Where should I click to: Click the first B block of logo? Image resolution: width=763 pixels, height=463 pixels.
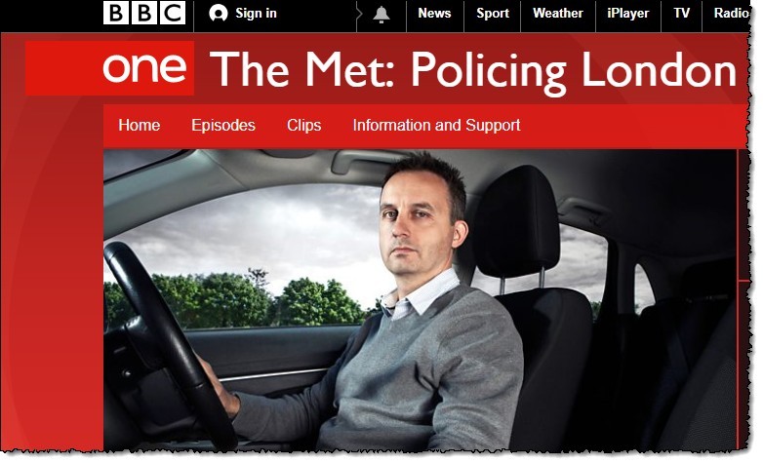tap(117, 13)
